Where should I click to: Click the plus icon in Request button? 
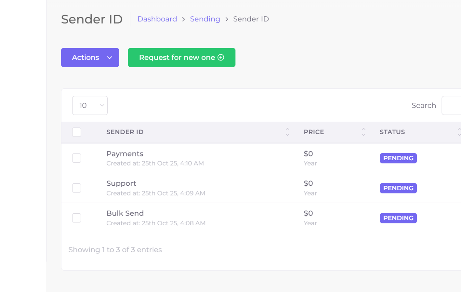point(221,58)
